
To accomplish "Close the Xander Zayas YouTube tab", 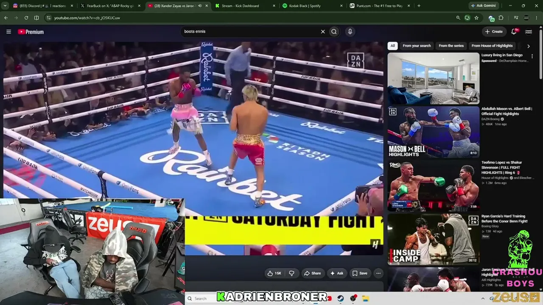I will click(206, 6).
